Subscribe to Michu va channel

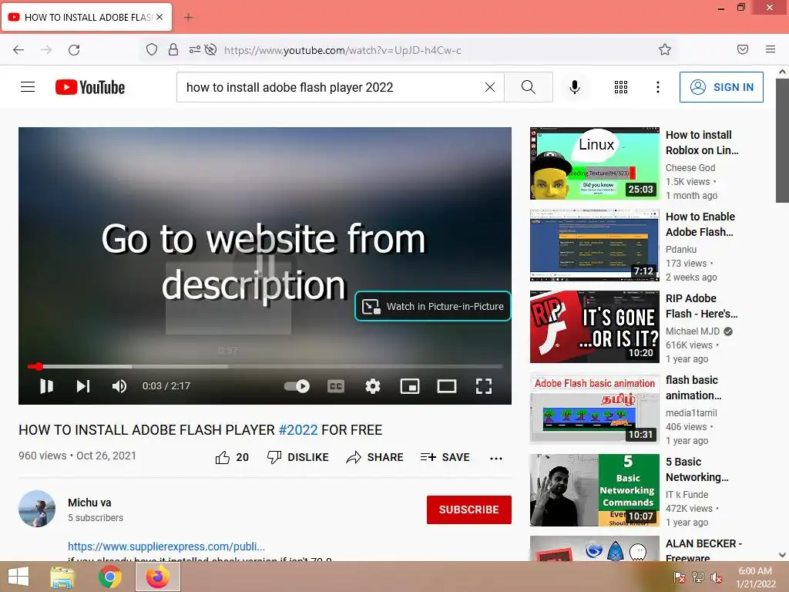click(469, 510)
